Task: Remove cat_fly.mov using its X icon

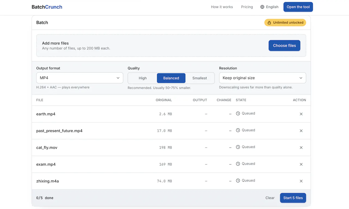Action: coord(301,147)
